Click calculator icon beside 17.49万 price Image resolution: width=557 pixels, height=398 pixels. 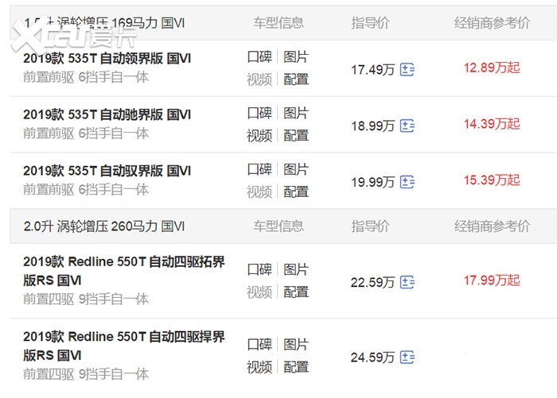407,69
